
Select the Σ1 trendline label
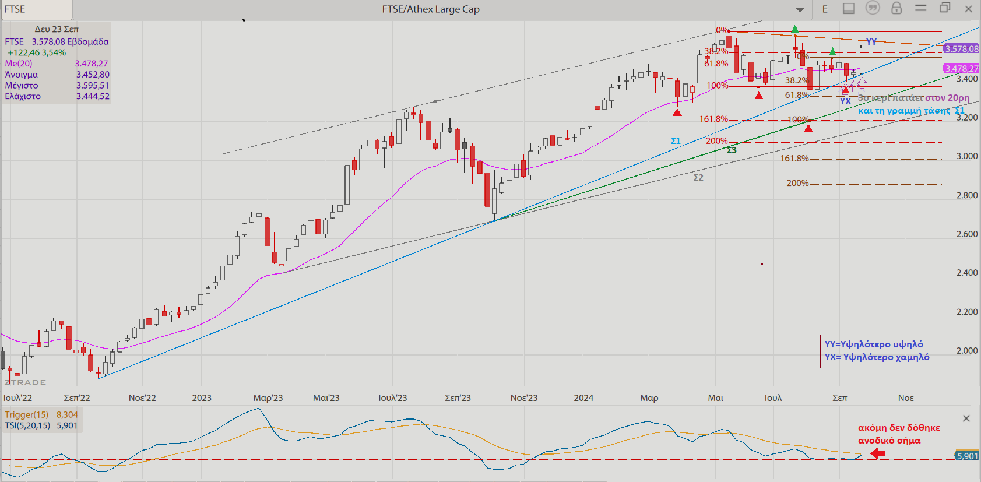[x=676, y=141]
